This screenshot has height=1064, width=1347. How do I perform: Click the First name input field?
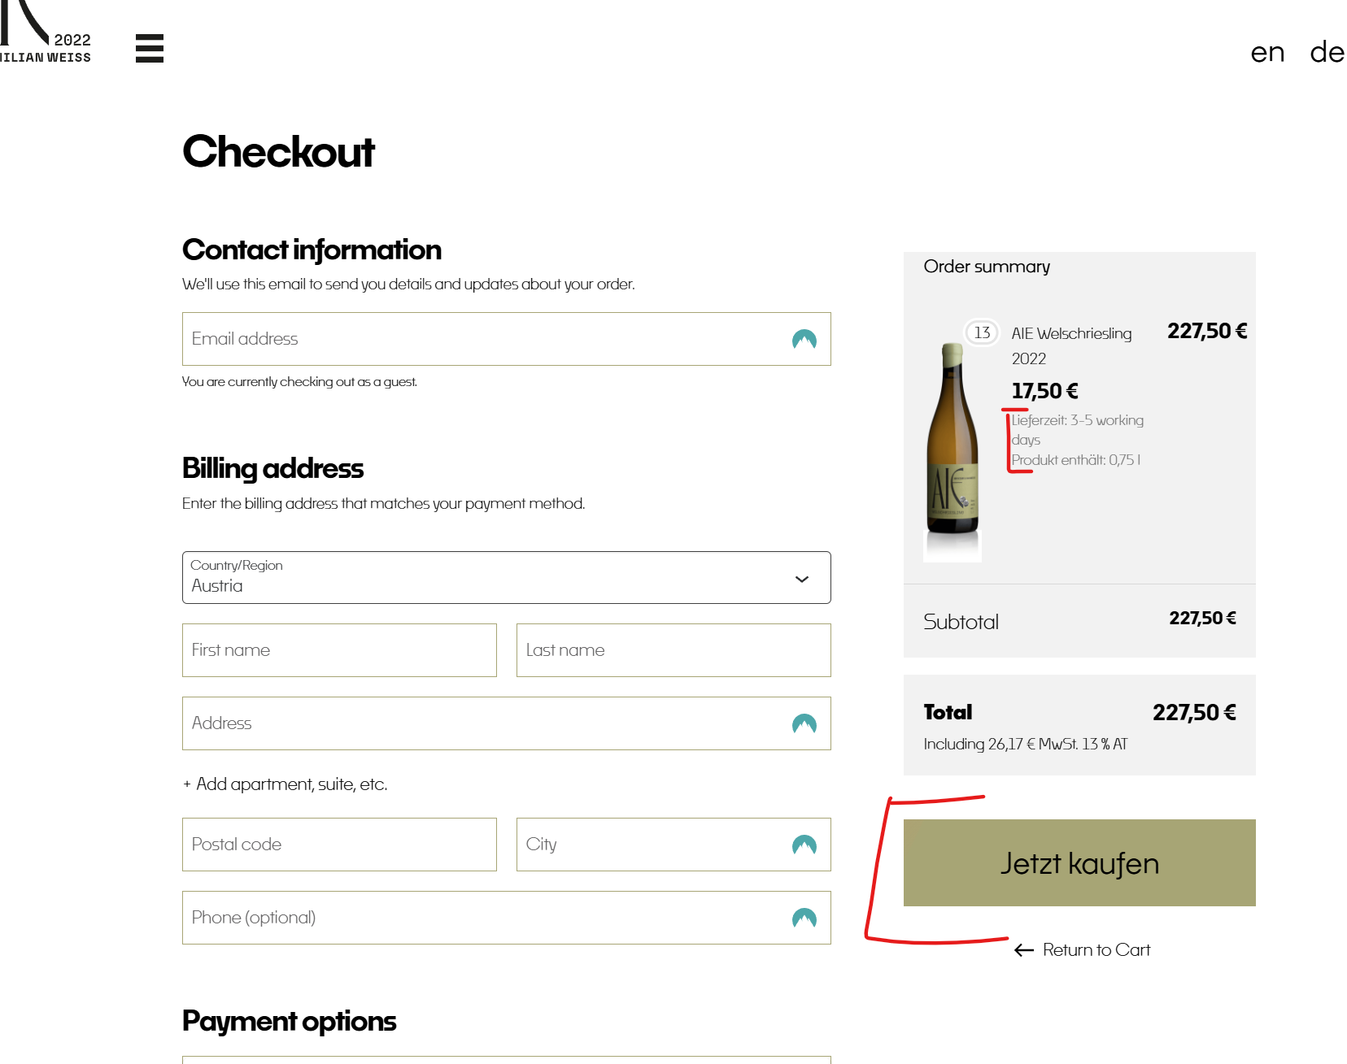[339, 650]
